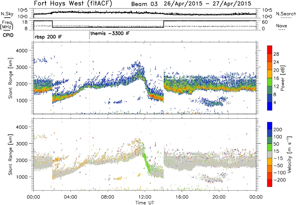
Task: Click the '4000' tick on the velocity panel axis
Action: coord(21,127)
